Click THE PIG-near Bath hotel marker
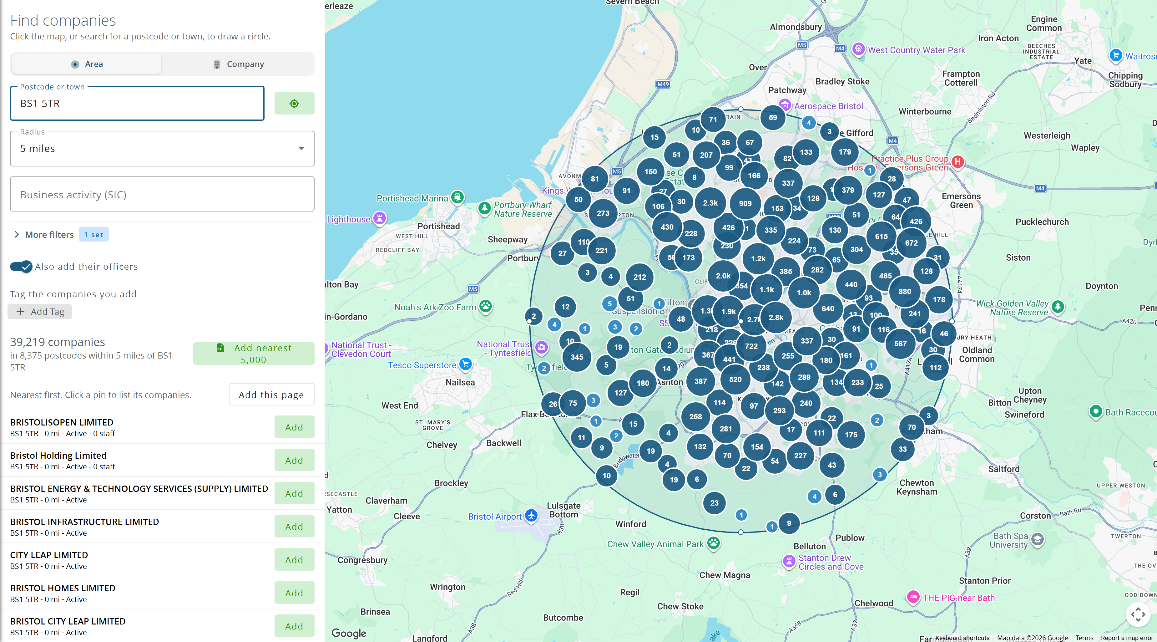1157x642 pixels. click(913, 597)
